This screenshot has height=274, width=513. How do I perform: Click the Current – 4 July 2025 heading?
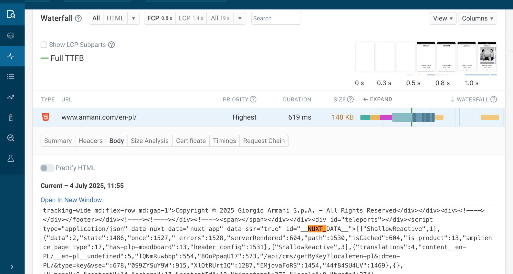(x=82, y=185)
